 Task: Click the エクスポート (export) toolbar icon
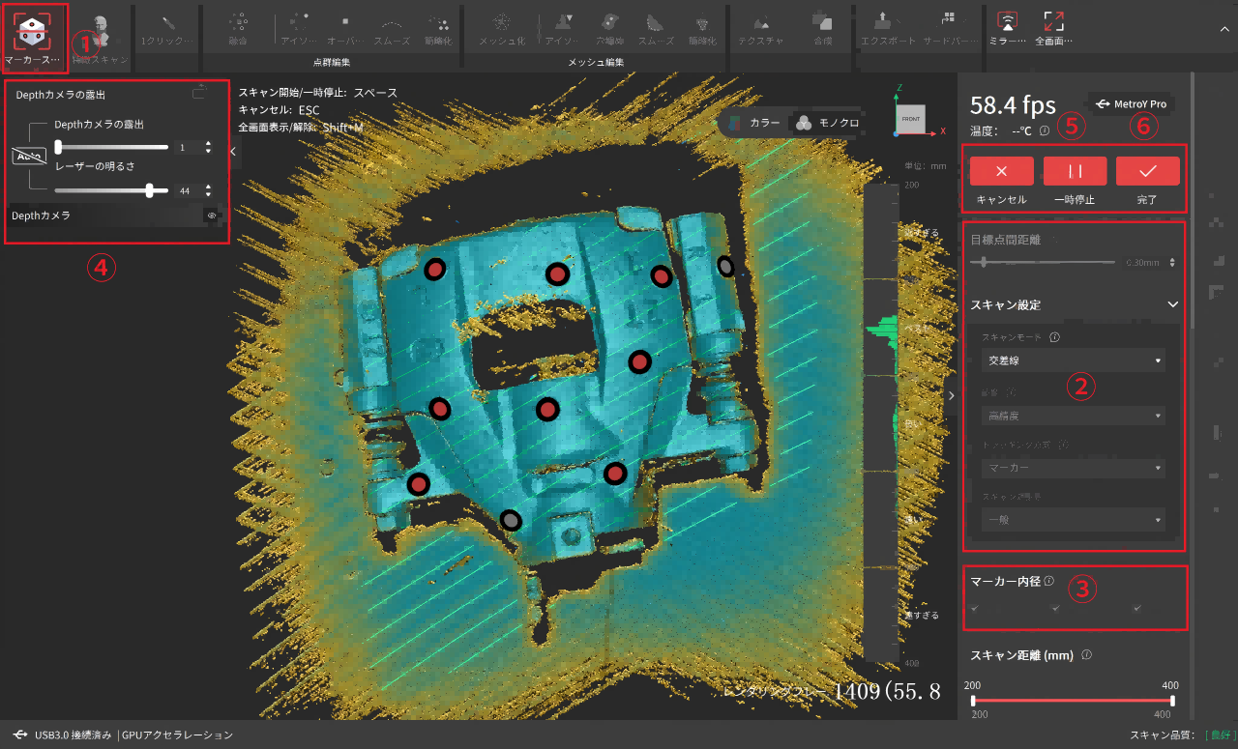click(883, 22)
